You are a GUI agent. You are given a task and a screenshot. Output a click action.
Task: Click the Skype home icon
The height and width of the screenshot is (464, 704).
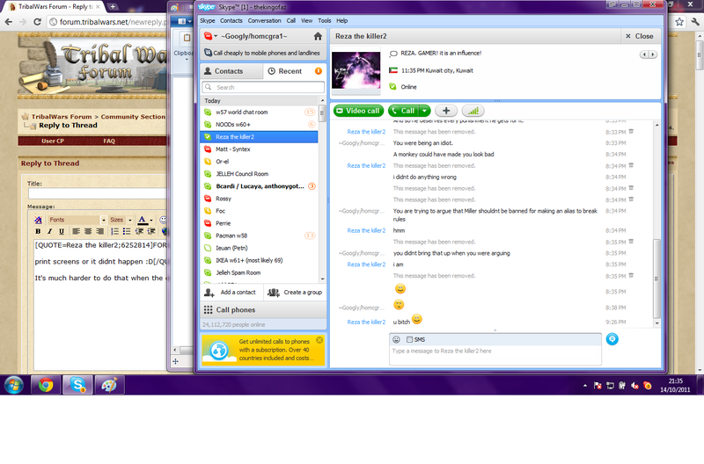(x=318, y=36)
